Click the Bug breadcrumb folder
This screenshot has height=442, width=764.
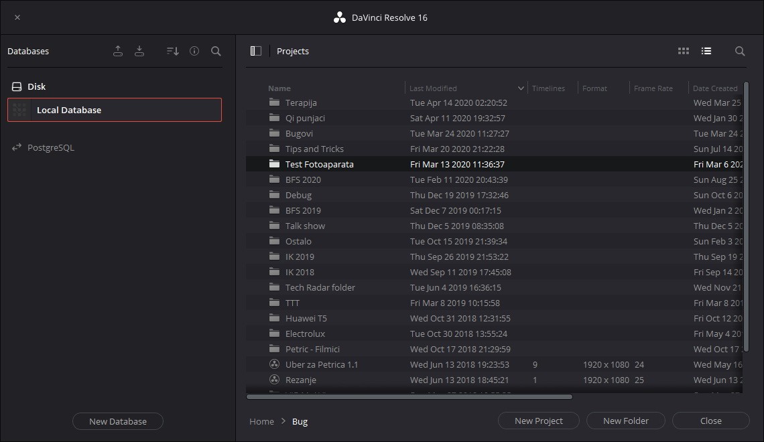300,421
